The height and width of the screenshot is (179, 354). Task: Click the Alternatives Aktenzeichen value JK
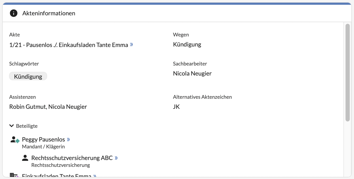click(176, 107)
